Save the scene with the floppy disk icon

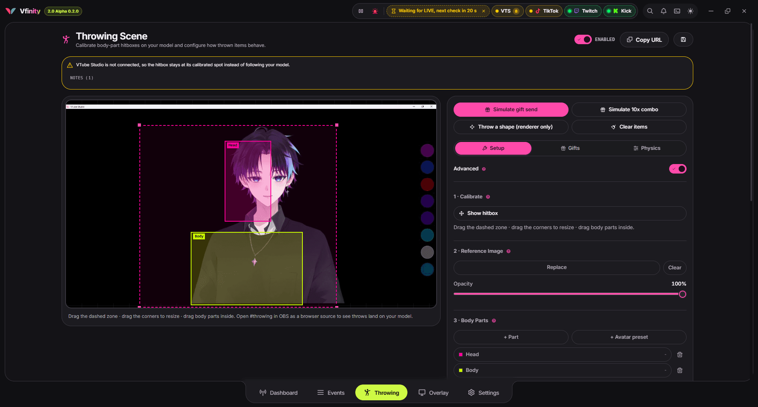(x=683, y=39)
